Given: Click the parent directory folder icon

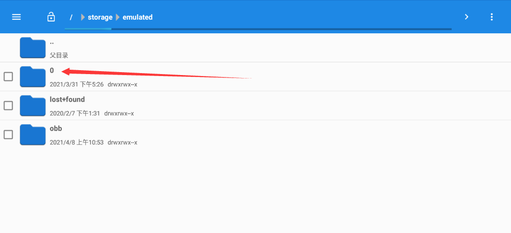Looking at the screenshot, I should pos(32,48).
